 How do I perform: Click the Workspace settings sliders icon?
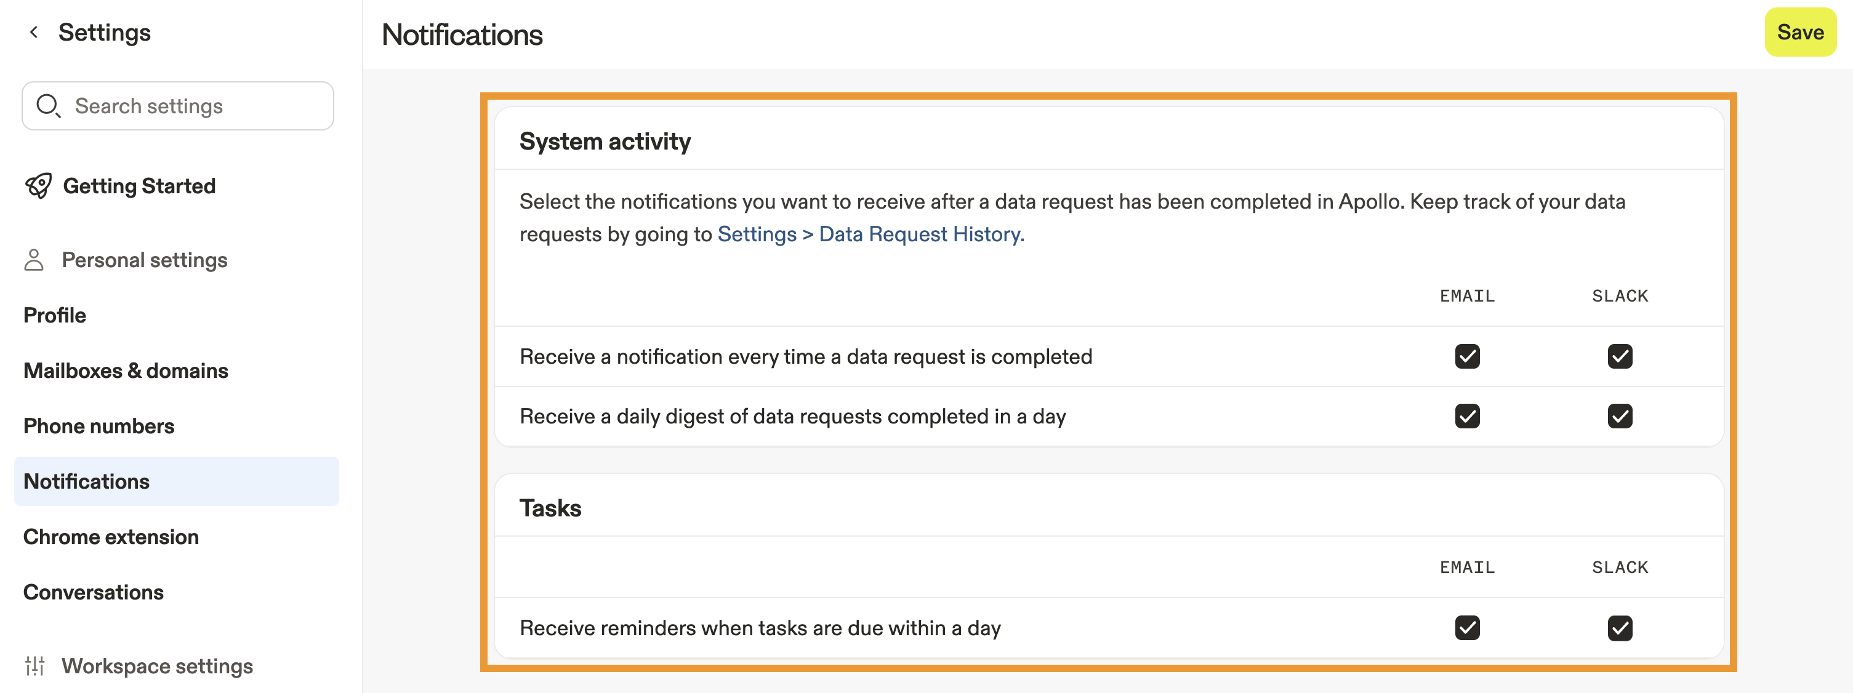(34, 666)
